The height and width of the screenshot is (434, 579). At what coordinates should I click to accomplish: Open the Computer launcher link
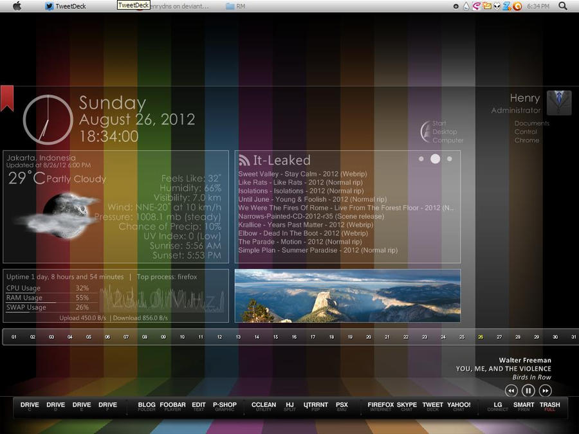point(448,140)
